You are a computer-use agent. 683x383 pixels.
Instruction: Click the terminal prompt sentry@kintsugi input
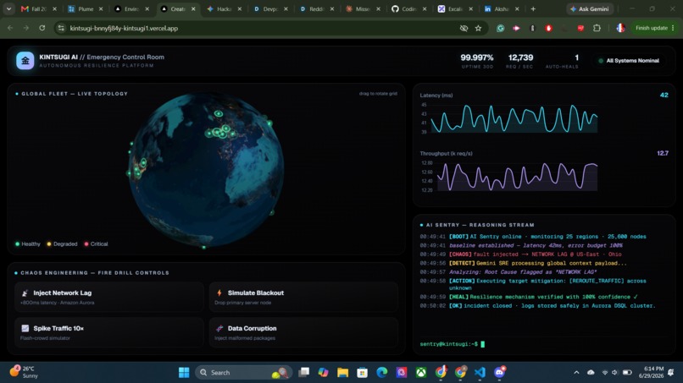(x=453, y=344)
